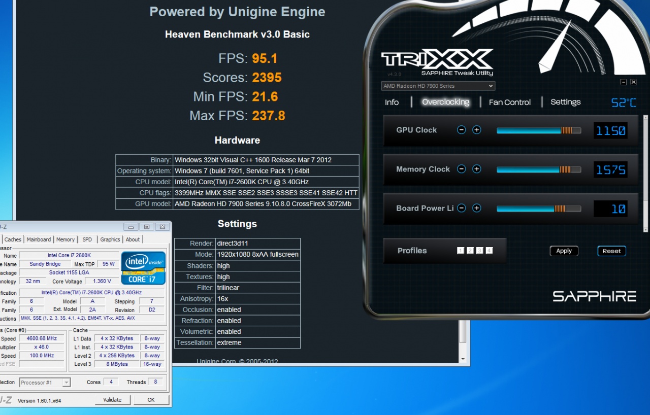Image resolution: width=650 pixels, height=415 pixels.
Task: Click the Validate button in CPU-Z
Action: 112,400
